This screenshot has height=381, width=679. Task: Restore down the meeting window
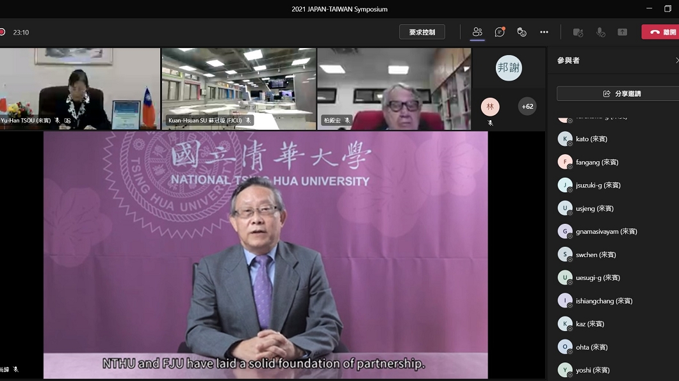(667, 9)
